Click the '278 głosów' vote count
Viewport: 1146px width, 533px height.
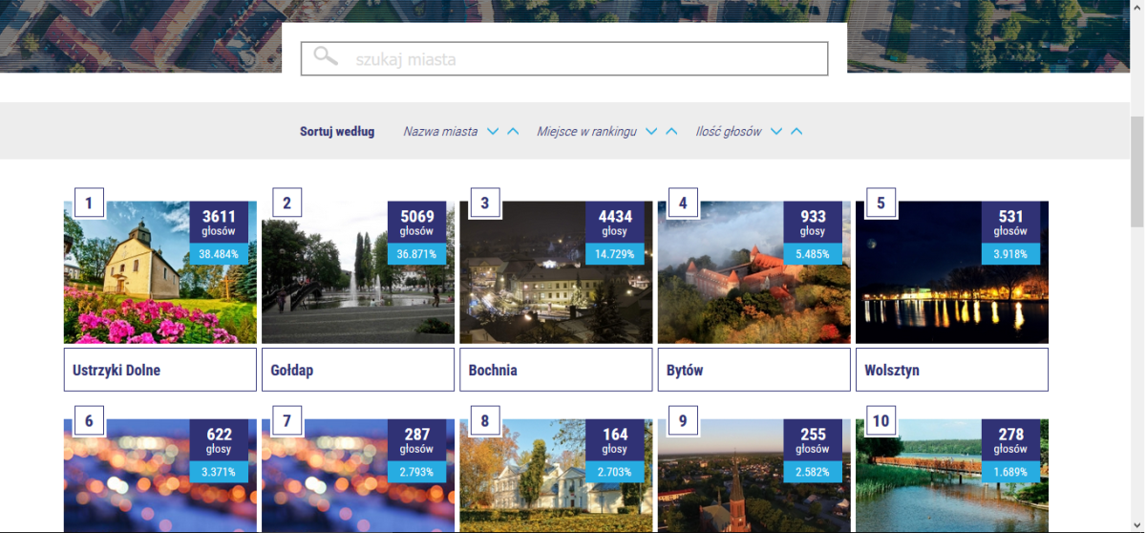point(1010,440)
